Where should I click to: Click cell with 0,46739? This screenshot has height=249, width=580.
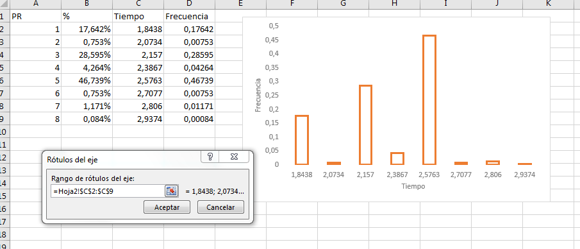click(x=190, y=81)
